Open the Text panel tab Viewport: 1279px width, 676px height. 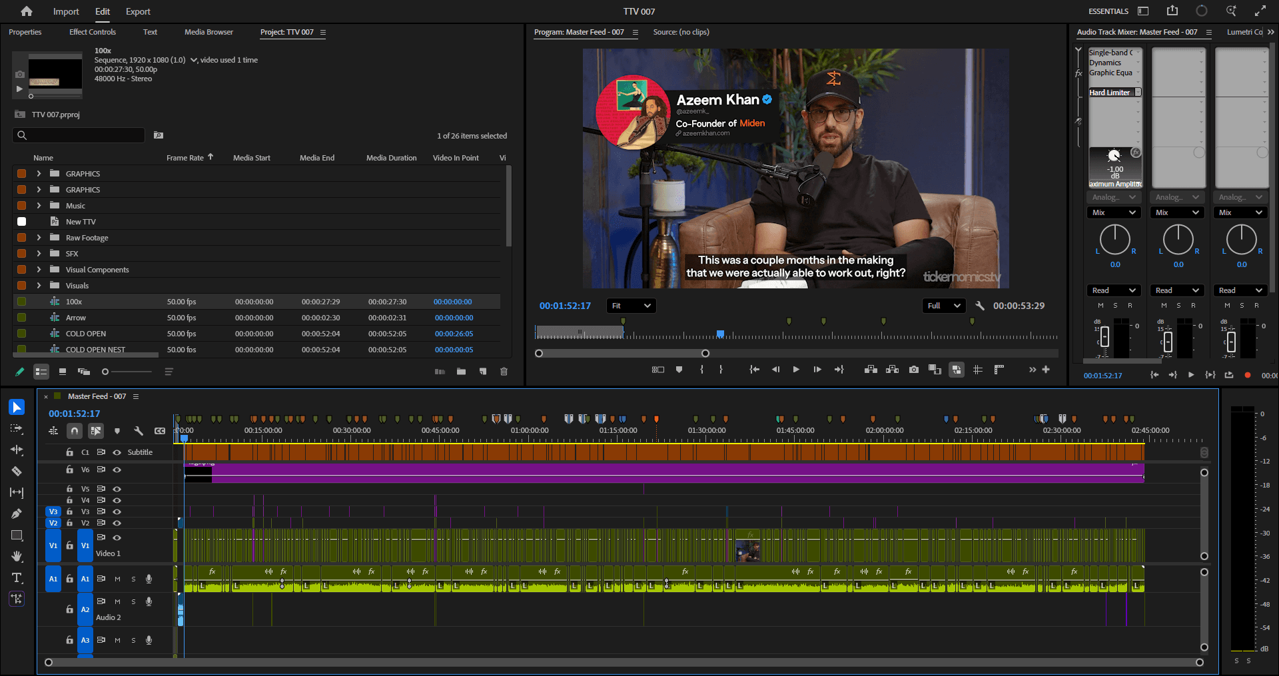pos(150,32)
